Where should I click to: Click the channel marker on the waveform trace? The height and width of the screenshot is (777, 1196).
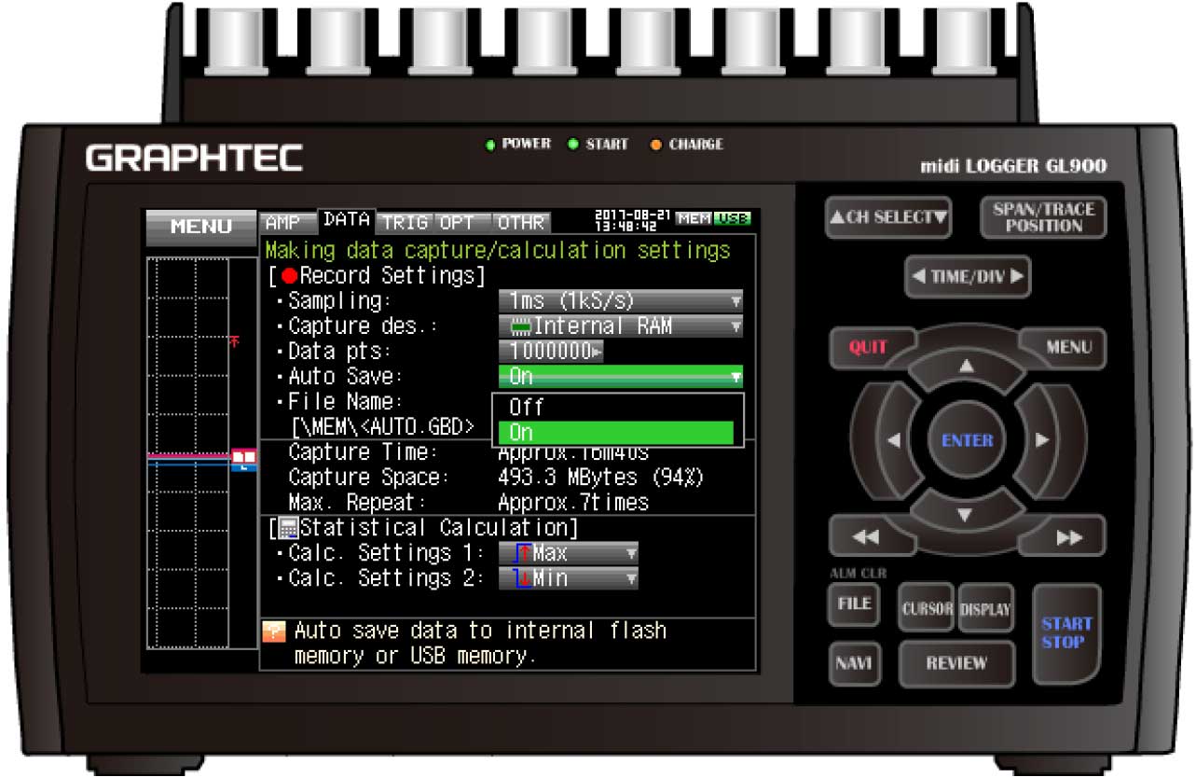tap(243, 458)
